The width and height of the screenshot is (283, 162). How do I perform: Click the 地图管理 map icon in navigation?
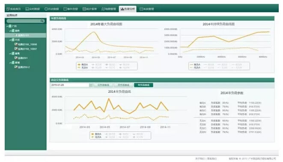point(103,9)
